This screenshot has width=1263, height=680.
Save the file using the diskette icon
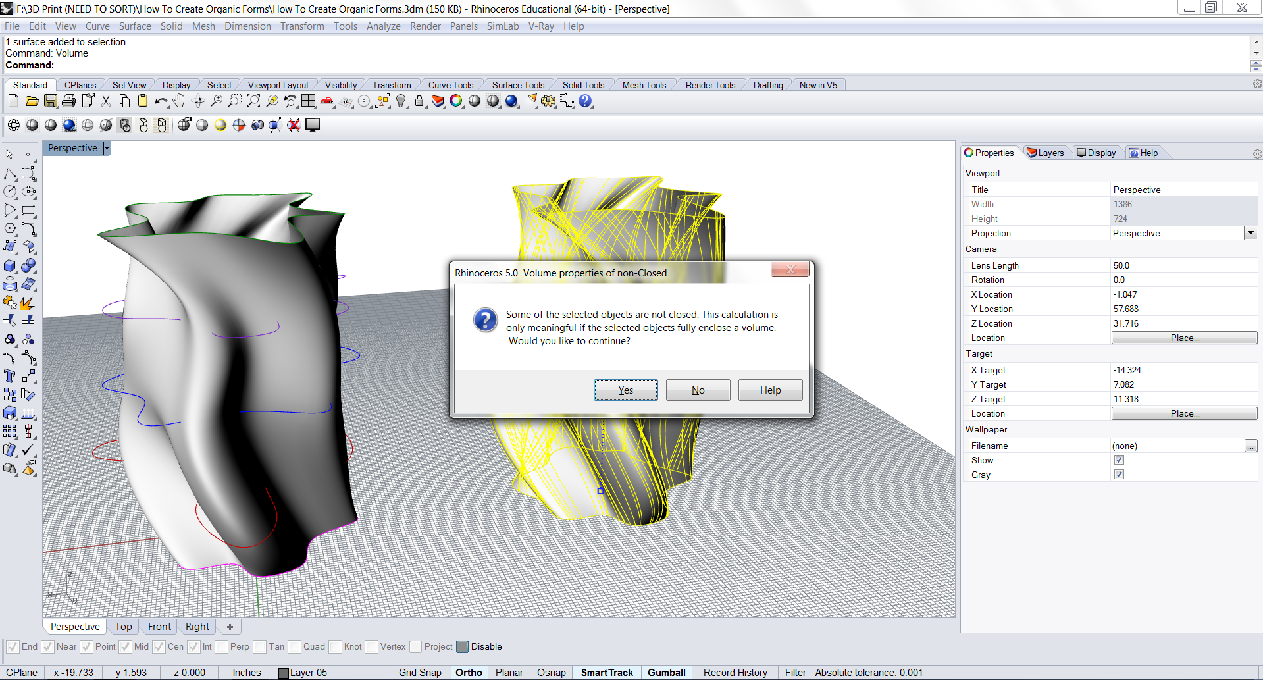(x=50, y=101)
